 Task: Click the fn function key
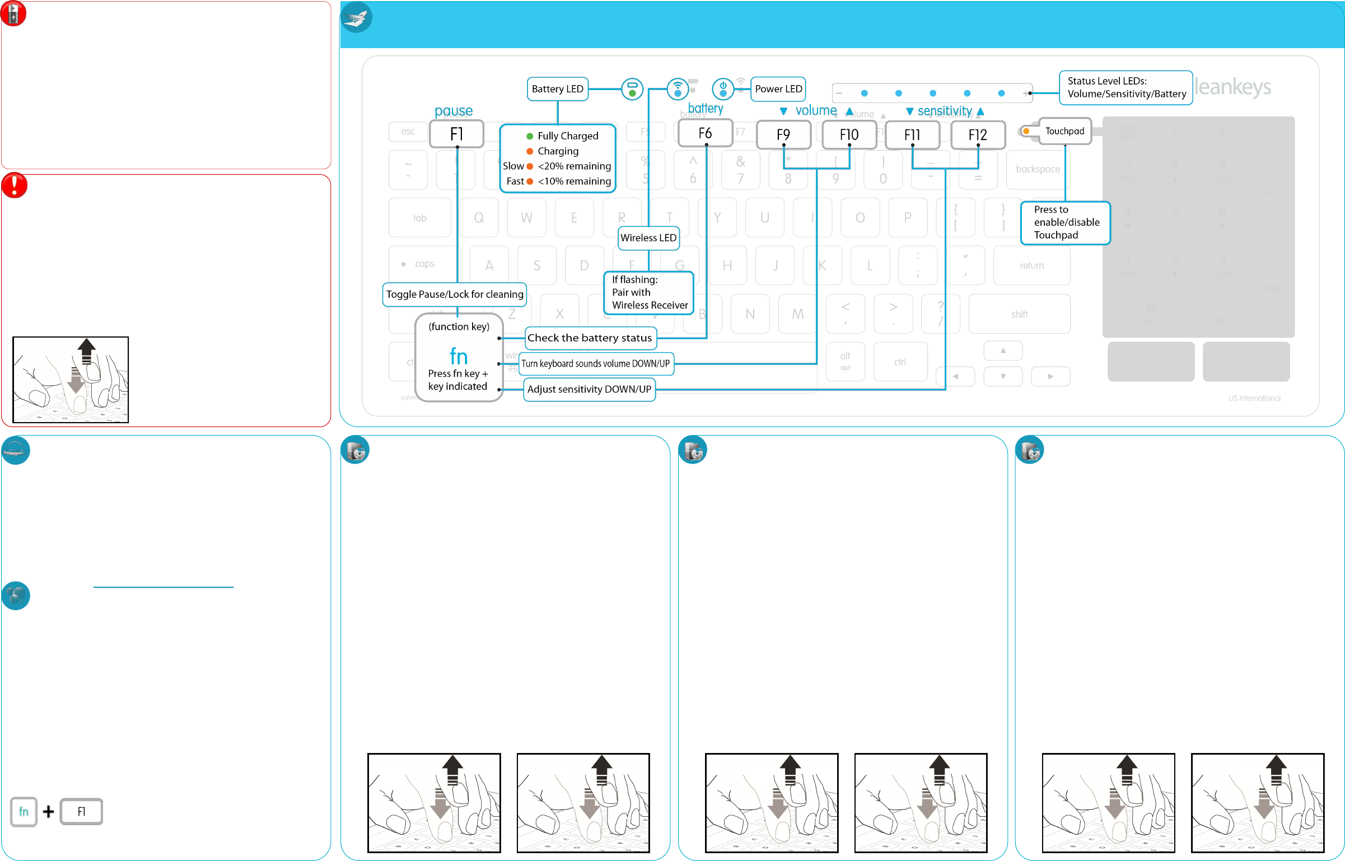click(459, 357)
